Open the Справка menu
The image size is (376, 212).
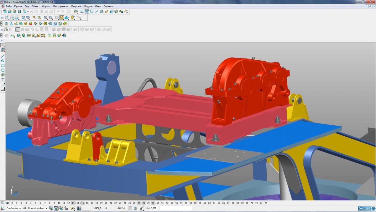coord(108,6)
